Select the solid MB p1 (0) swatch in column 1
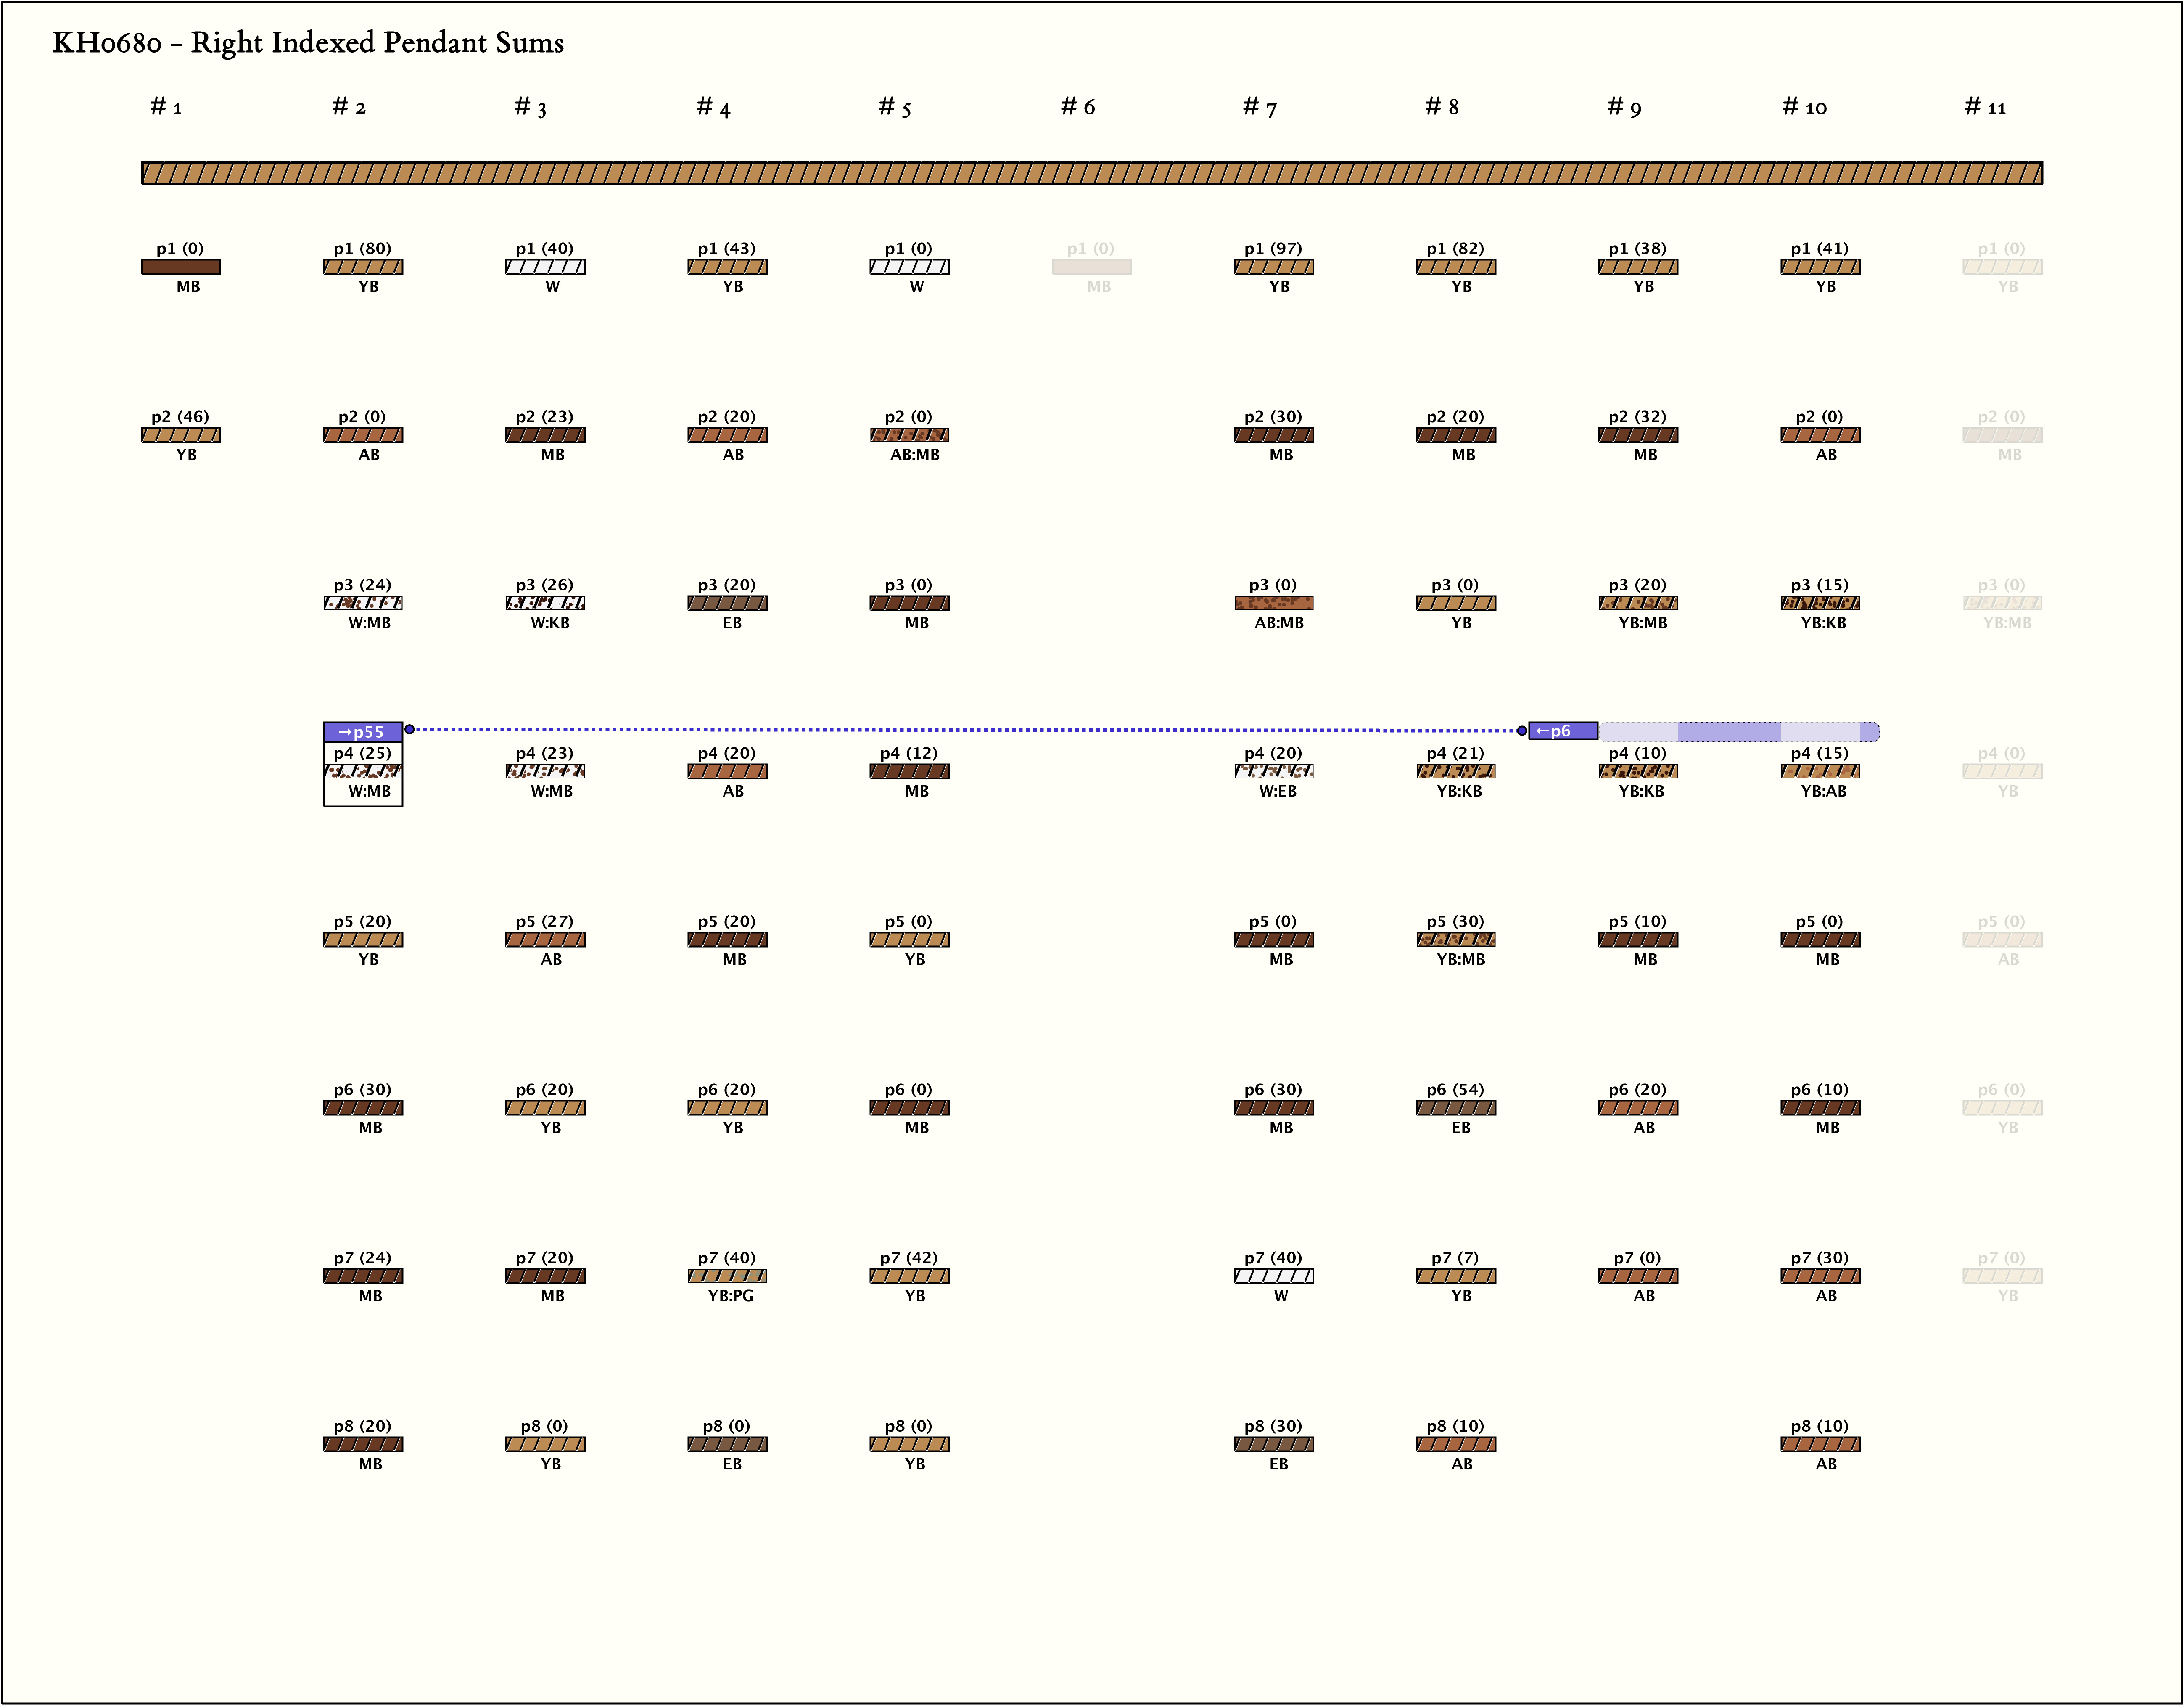Image resolution: width=2184 pixels, height=1705 pixels. pyautogui.click(x=181, y=267)
